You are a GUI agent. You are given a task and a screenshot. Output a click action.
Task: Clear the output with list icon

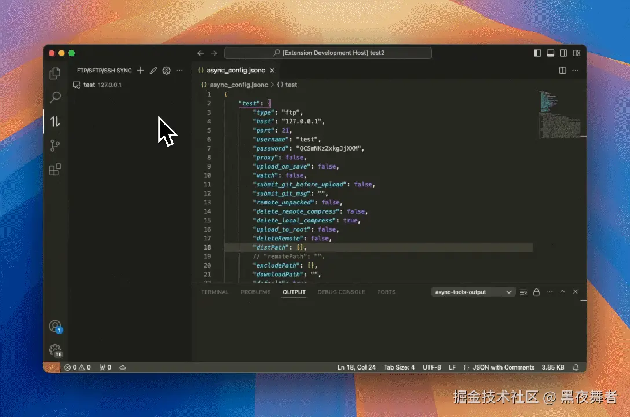(523, 292)
